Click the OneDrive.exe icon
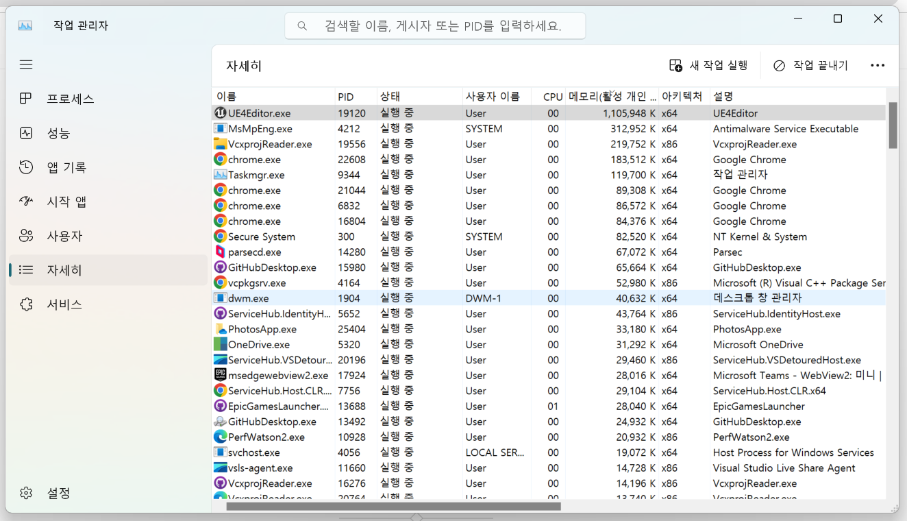This screenshot has width=907, height=521. [220, 344]
